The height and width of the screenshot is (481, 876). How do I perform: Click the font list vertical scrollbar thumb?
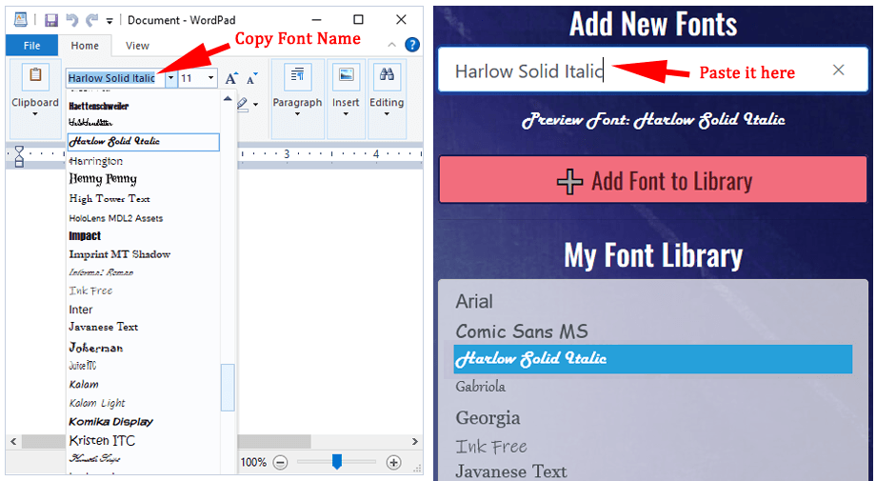(228, 388)
